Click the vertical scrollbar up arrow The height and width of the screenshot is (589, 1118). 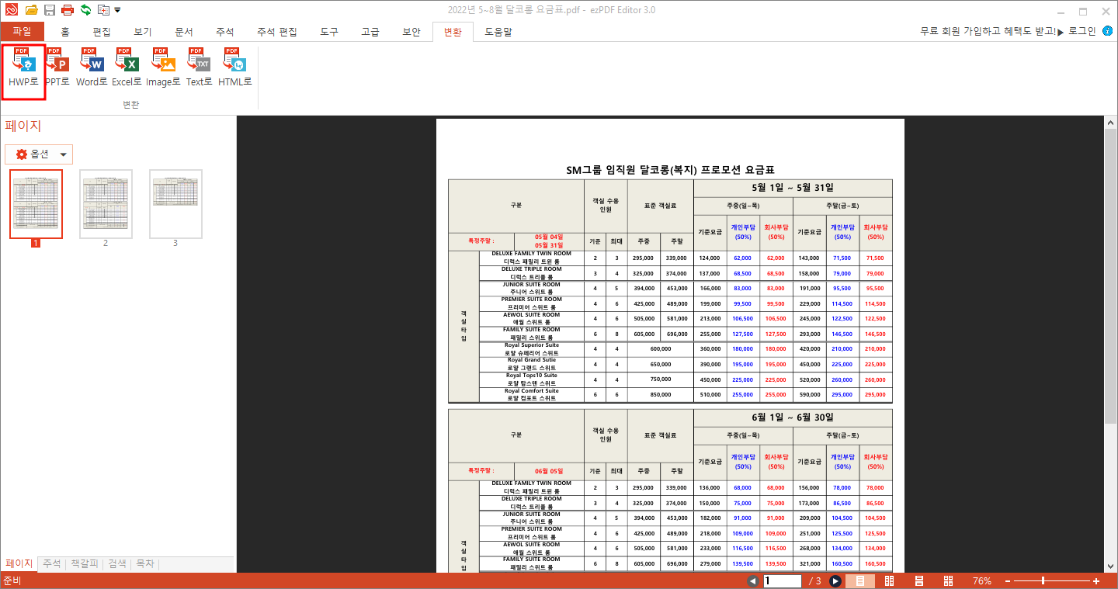click(1110, 123)
